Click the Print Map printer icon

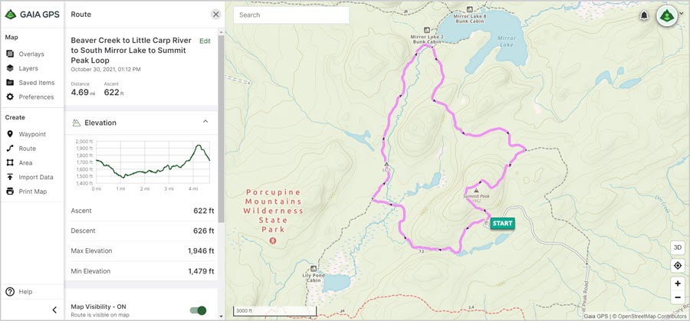tap(10, 192)
